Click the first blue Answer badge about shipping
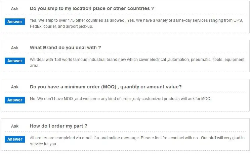This screenshot has height=154, width=251. coord(15,22)
